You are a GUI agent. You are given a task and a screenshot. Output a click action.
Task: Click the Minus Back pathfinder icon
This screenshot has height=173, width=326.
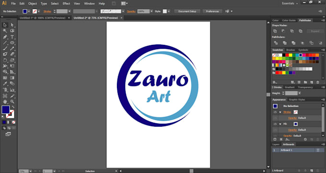coord(320,43)
